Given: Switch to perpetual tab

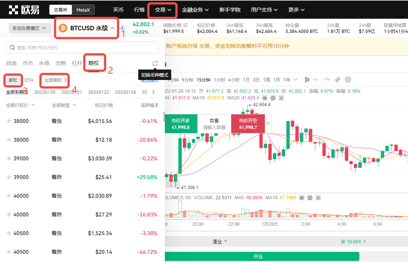Looking at the screenshot, I should [x=44, y=63].
